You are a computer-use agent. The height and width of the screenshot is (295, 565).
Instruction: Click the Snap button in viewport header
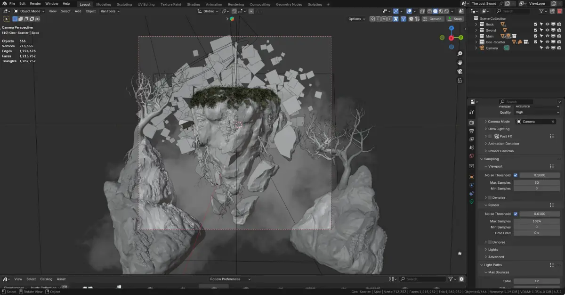click(455, 19)
